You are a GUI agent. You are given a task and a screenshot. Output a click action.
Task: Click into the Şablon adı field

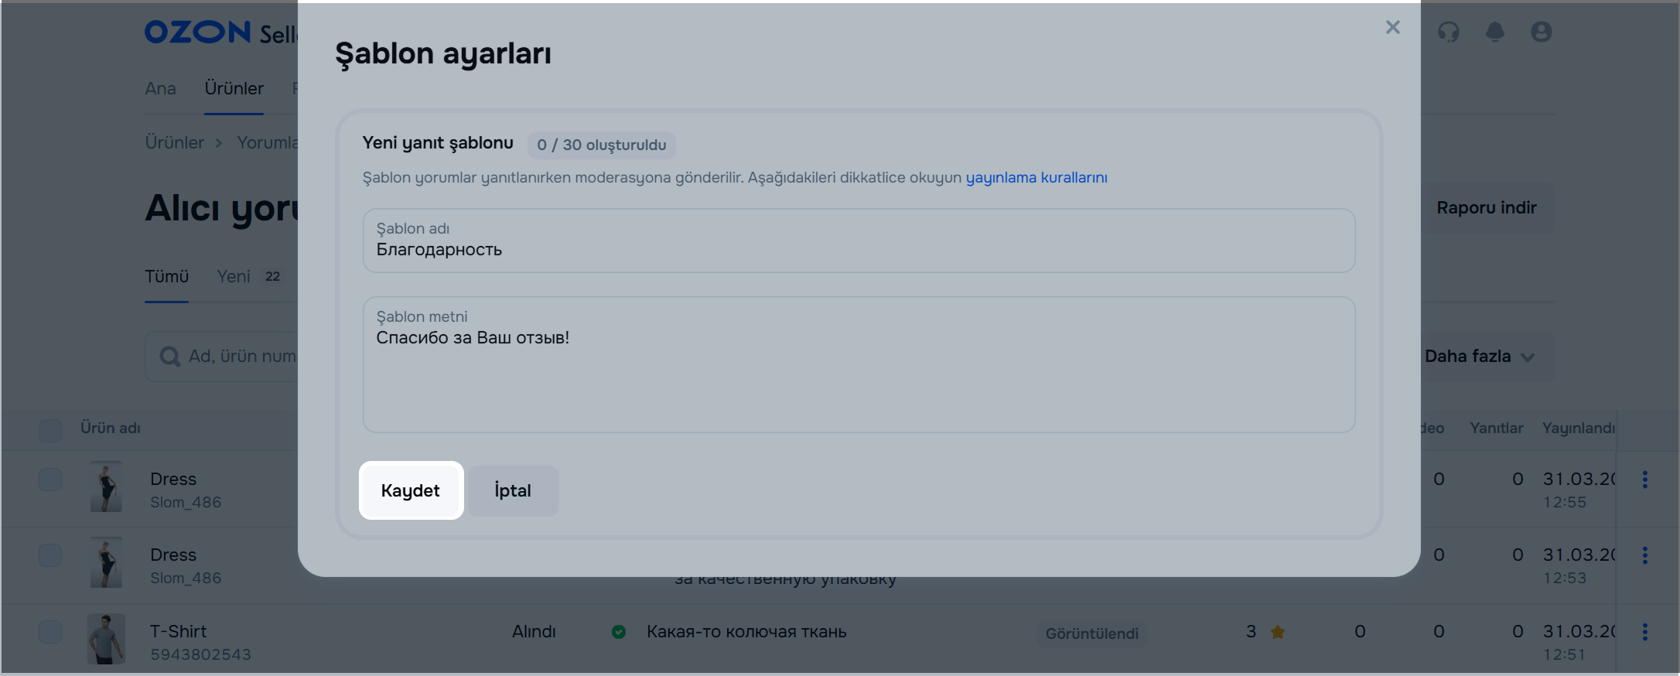(859, 249)
